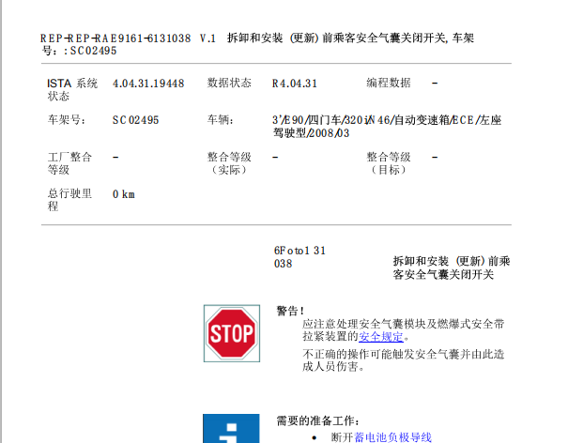Click the 警告! warning heading
The height and width of the screenshot is (443, 568).
(290, 311)
